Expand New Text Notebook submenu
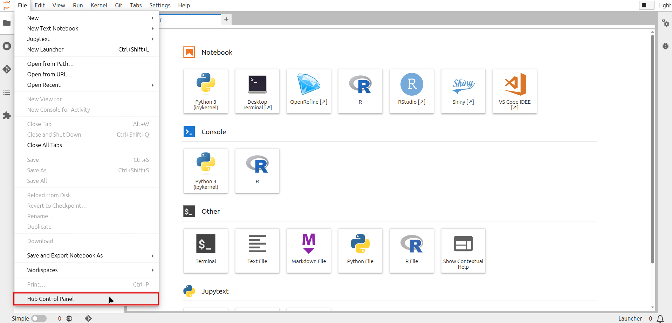The height and width of the screenshot is (323, 672). (86, 28)
